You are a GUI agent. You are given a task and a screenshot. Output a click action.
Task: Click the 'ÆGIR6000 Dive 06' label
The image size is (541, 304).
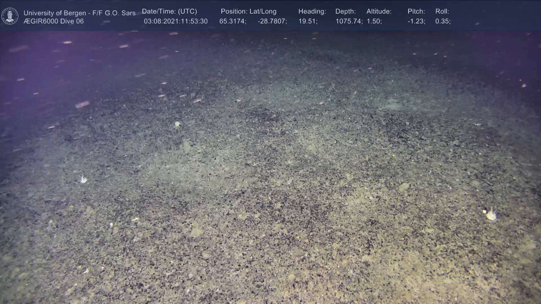click(x=54, y=21)
